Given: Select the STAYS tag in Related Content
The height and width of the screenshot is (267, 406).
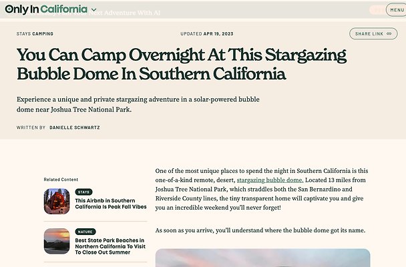Looking at the screenshot, I should pyautogui.click(x=84, y=192).
